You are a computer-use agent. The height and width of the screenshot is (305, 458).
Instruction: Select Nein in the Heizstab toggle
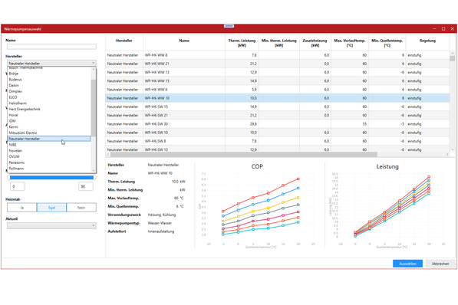click(x=81, y=208)
